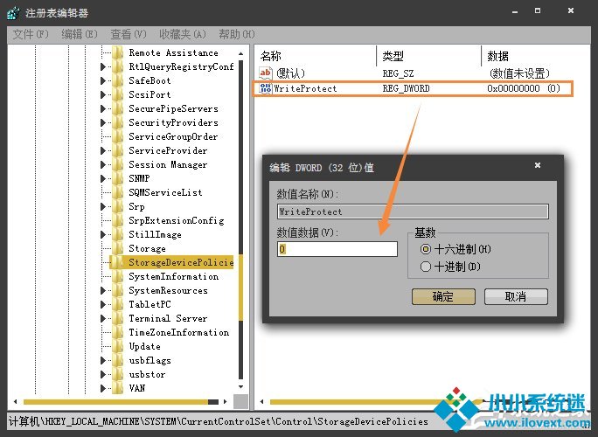This screenshot has height=437, width=598.
Task: Click tree pane scroll down arrow
Action: click(240, 386)
